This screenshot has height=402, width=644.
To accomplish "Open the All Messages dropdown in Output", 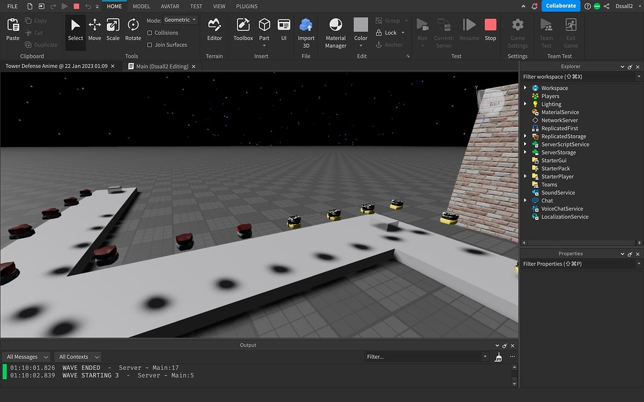I will 26,356.
